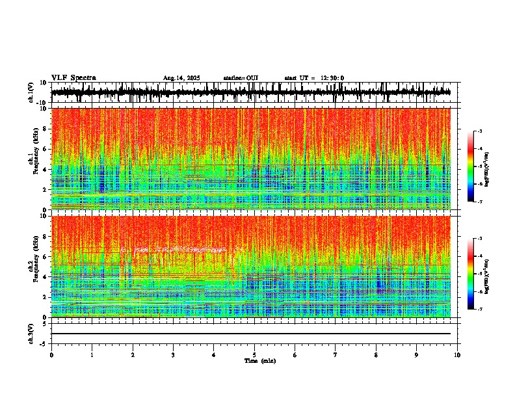Click the ch.2 spectrogram color scale bar

(470, 274)
